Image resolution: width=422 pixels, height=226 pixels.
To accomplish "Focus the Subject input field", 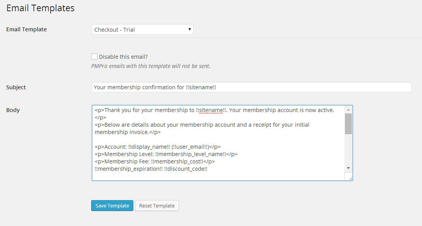I will (251, 87).
